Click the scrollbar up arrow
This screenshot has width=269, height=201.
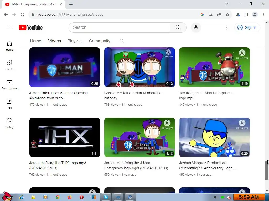click(267, 23)
